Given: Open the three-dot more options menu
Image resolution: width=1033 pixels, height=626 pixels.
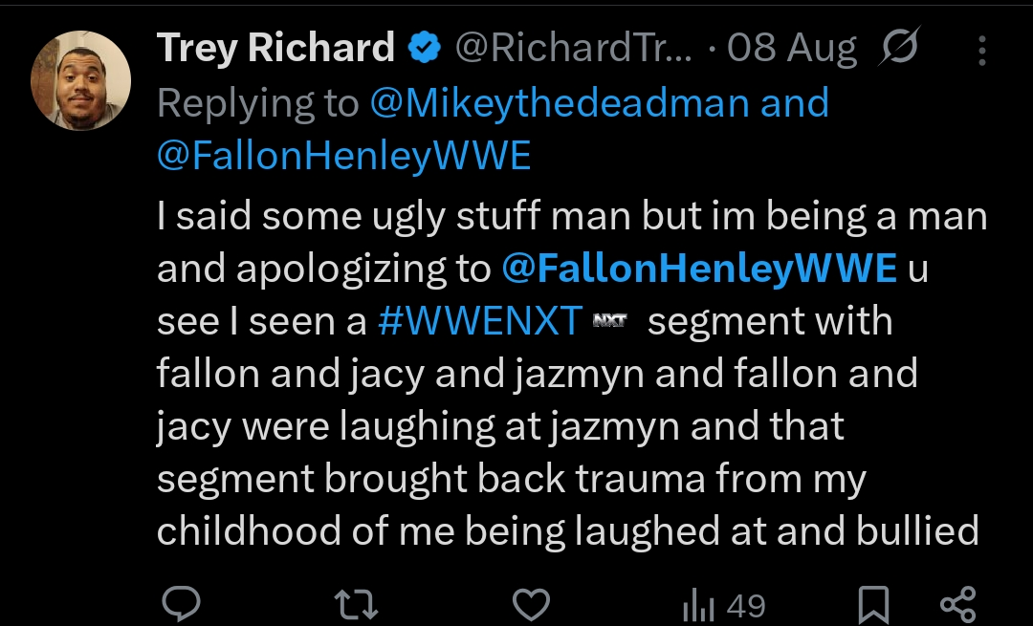Looking at the screenshot, I should [x=981, y=51].
